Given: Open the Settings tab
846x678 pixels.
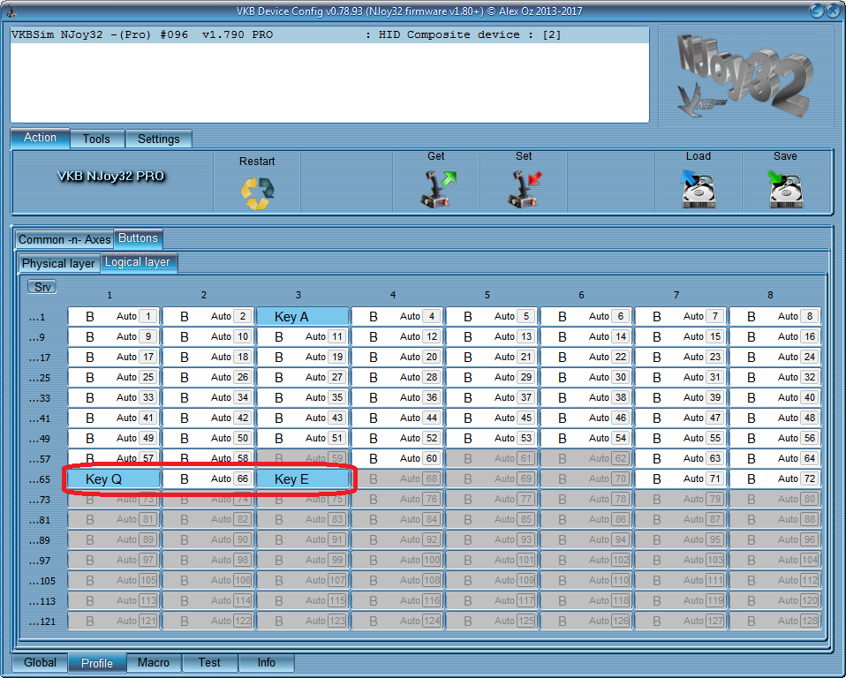Looking at the screenshot, I should pos(158,139).
